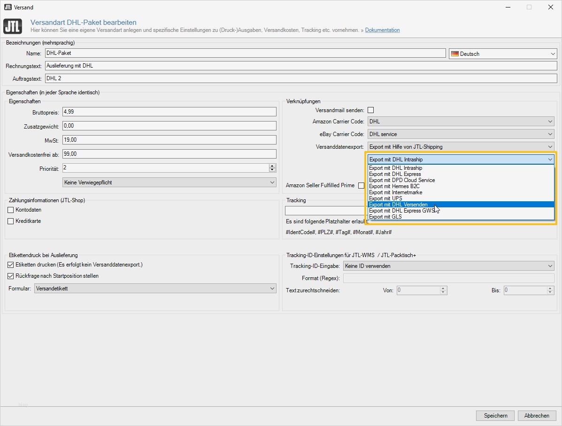This screenshot has width=562, height=426.
Task: Toggle Kreditkarte payment checkbox
Action: point(11,221)
